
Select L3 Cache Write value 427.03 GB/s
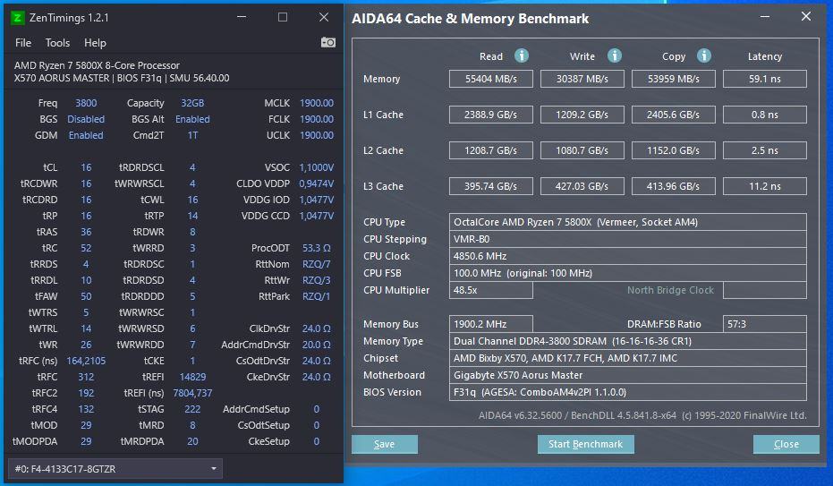pyautogui.click(x=582, y=186)
